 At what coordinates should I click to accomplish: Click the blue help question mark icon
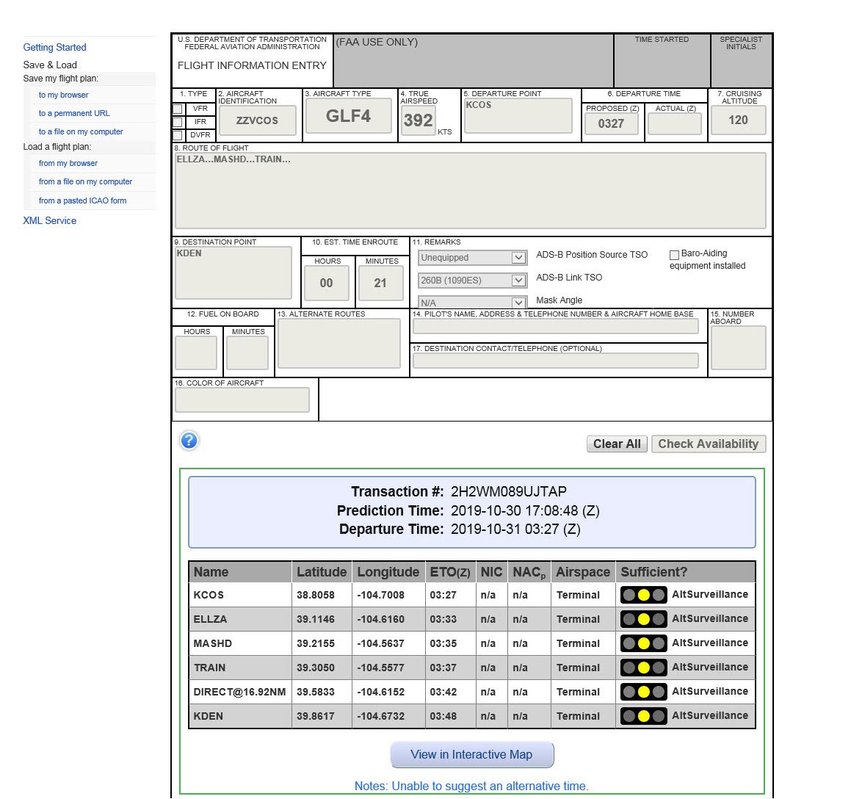click(x=189, y=441)
